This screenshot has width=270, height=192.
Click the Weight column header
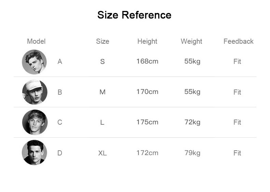[x=191, y=41]
